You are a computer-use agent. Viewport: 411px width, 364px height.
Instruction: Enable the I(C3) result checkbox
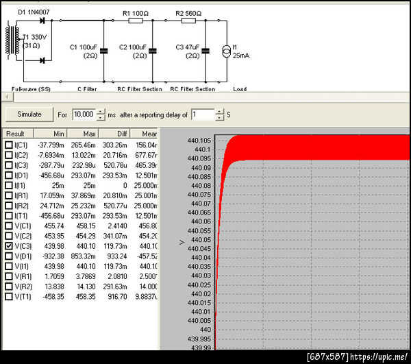pyautogui.click(x=9, y=165)
